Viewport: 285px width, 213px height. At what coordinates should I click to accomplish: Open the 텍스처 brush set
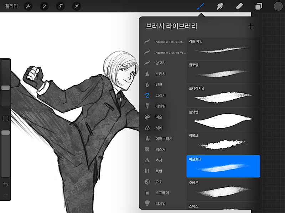[x=165, y=149]
